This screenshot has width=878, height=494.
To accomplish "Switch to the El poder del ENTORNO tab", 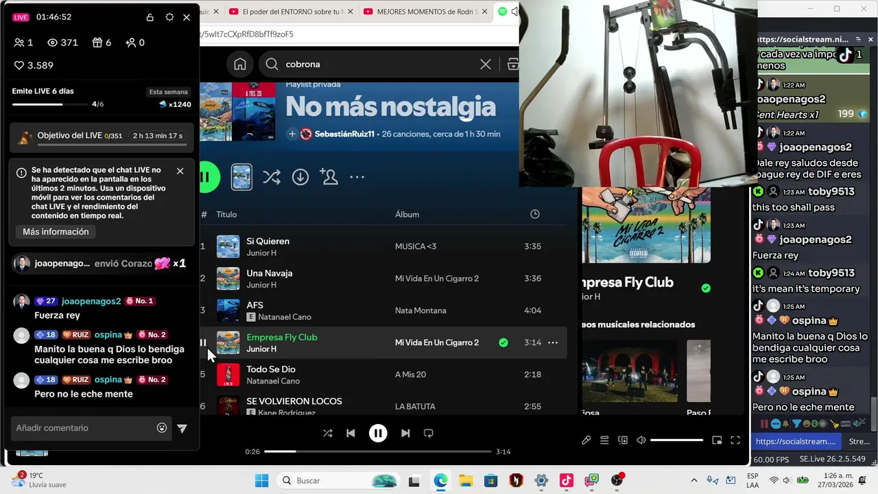I will [292, 12].
